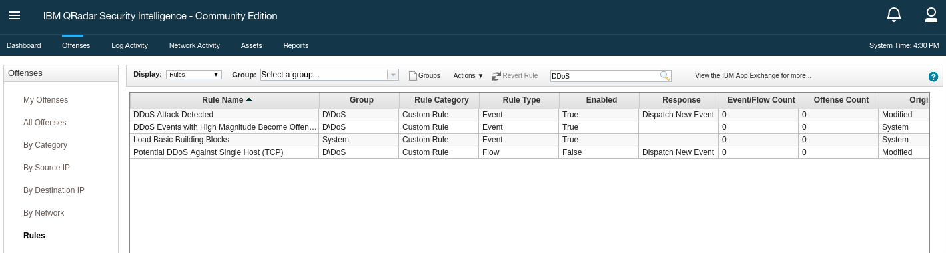The width and height of the screenshot is (946, 253).
Task: Click the Groups document icon
Action: 412,76
